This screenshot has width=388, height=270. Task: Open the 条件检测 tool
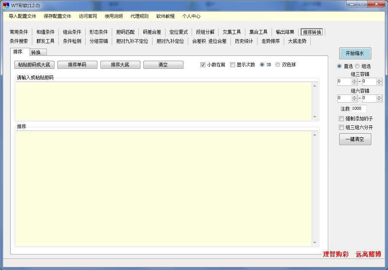pyautogui.click(x=72, y=41)
